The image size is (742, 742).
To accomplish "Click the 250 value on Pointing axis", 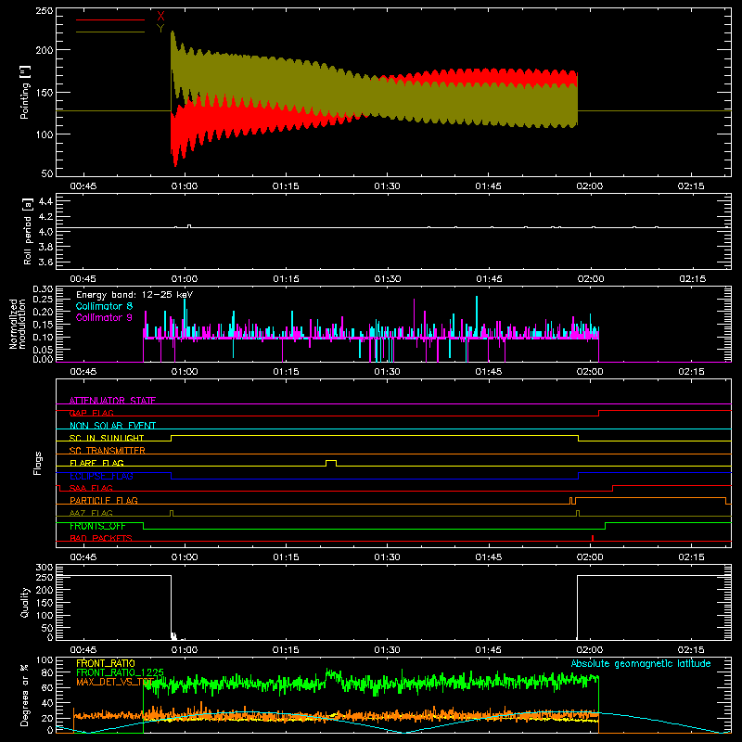I will click(45, 11).
